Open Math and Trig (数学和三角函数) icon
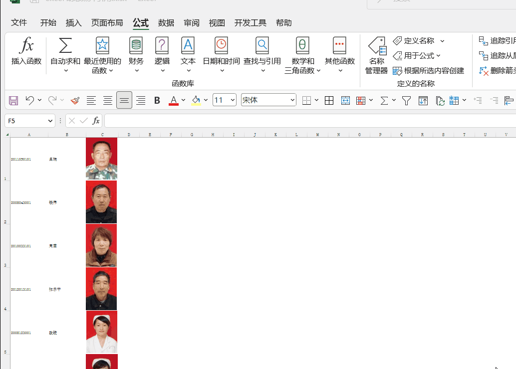Image resolution: width=516 pixels, height=369 pixels. tap(302, 45)
